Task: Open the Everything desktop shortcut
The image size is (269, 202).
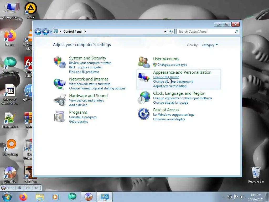Action: 10,147
